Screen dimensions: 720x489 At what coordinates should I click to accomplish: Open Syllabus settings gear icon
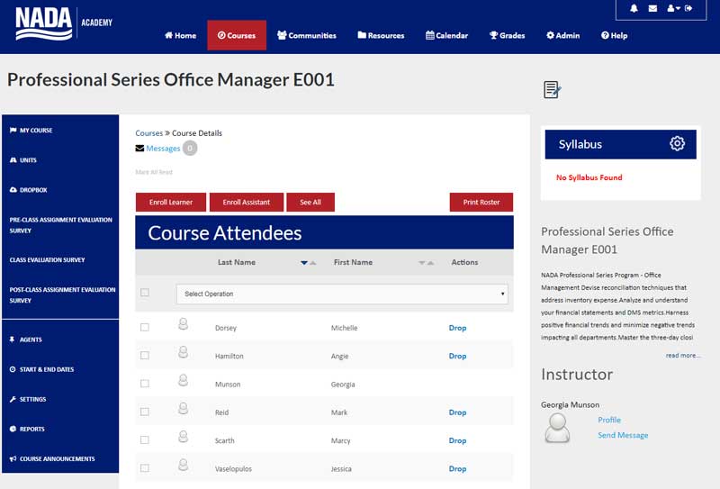pos(677,143)
